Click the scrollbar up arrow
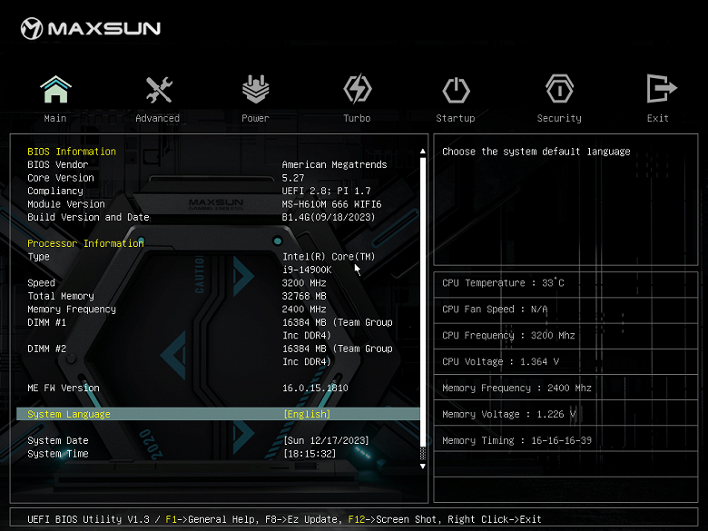The image size is (708, 531). (x=423, y=152)
